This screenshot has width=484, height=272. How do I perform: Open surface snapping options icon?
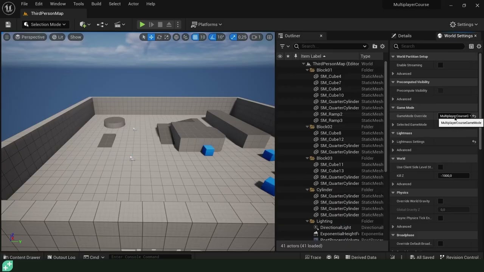(185, 37)
